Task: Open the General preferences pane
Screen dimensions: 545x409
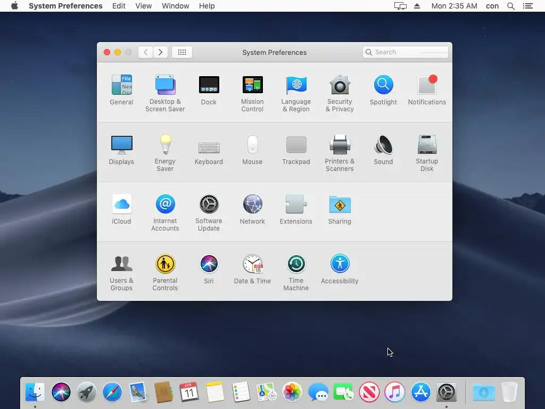Action: coord(121,89)
